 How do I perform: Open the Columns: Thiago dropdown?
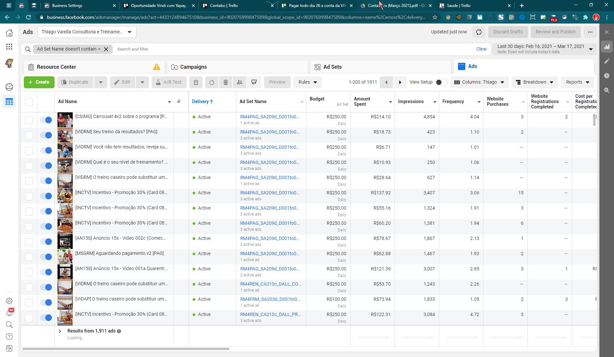coord(479,82)
